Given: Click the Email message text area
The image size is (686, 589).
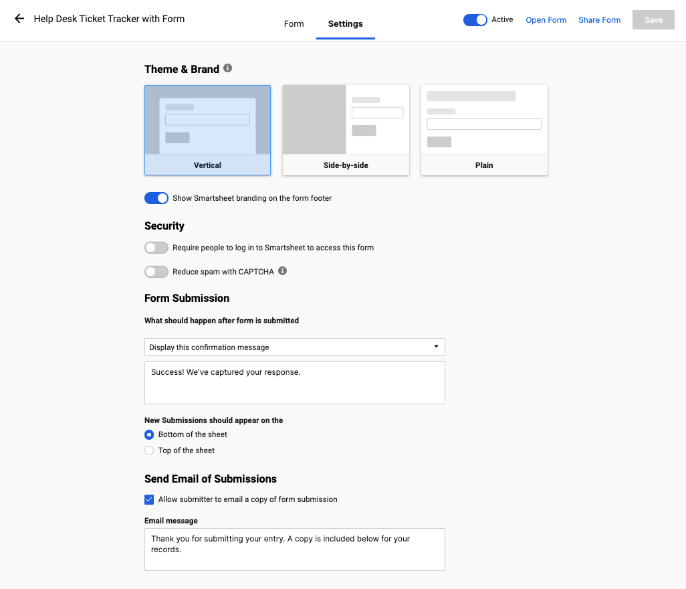Looking at the screenshot, I should click(x=294, y=550).
